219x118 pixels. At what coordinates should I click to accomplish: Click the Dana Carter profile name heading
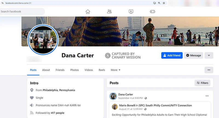[x=78, y=55]
